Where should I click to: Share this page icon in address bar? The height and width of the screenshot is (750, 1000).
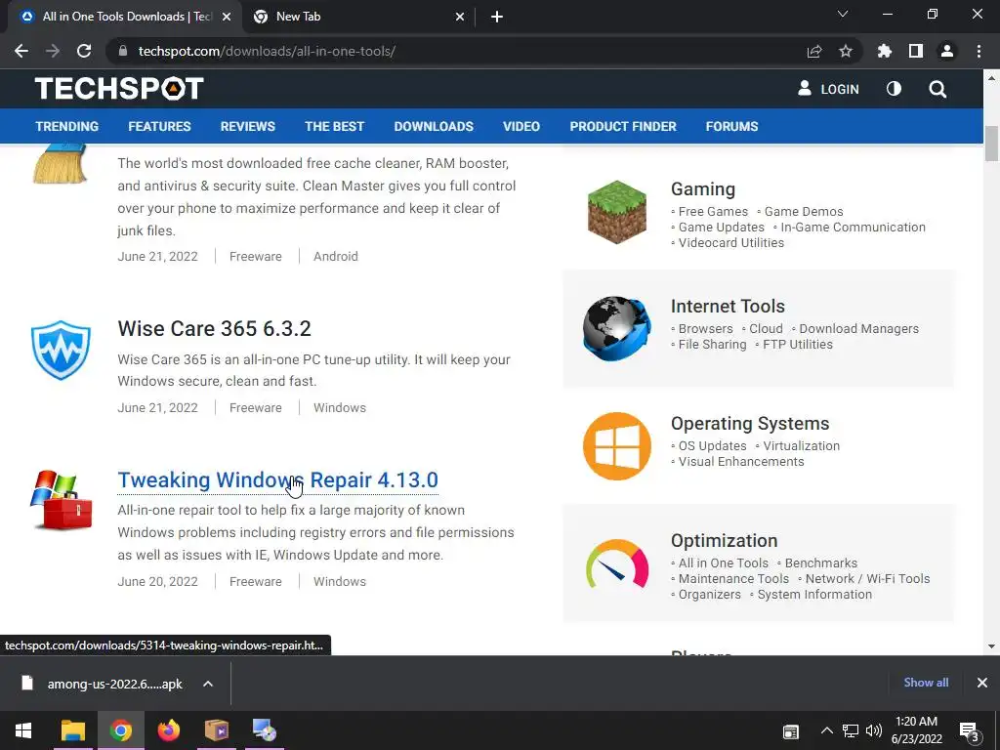[814, 51]
